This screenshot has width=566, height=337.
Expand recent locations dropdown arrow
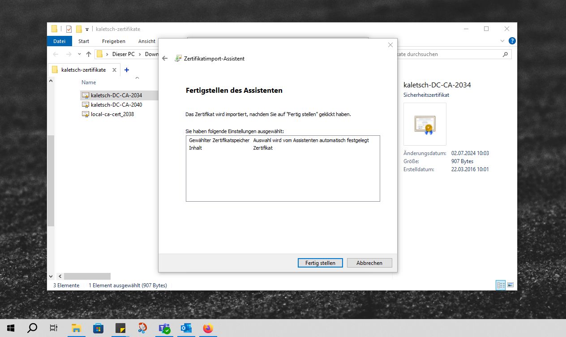(79, 54)
